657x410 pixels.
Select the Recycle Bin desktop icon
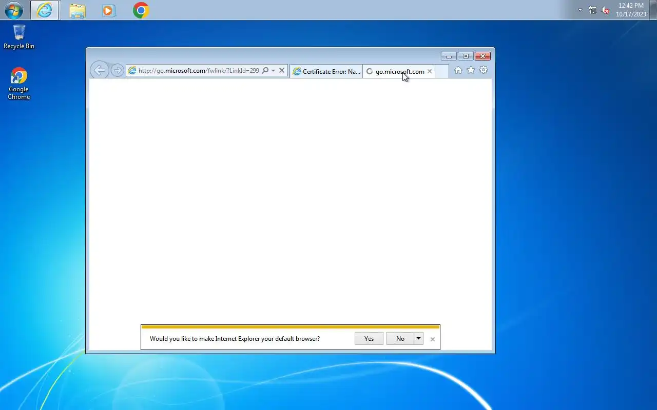tap(19, 37)
